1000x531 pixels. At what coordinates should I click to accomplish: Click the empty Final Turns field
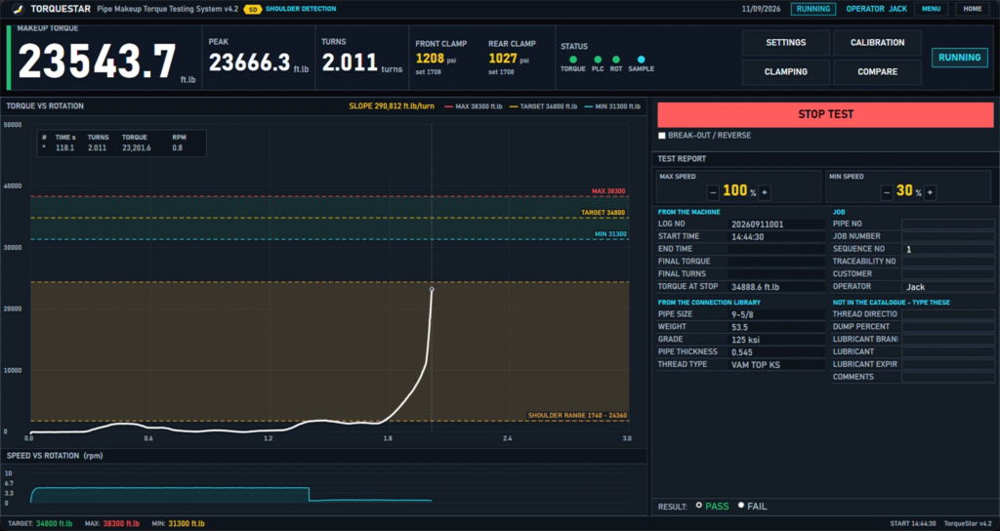coord(776,274)
